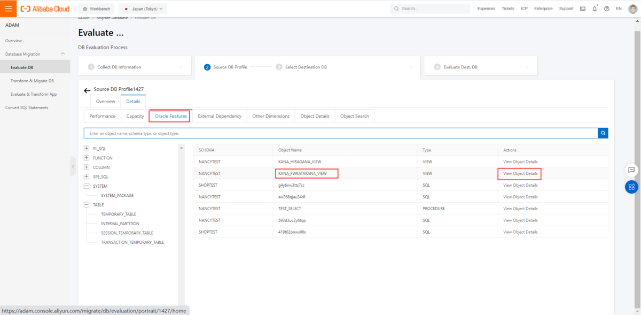Open the Cloud Shell terminal icon
This screenshot has width=641, height=315.
point(582,9)
